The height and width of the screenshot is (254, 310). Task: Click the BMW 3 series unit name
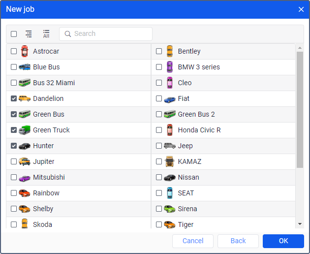pyautogui.click(x=199, y=67)
